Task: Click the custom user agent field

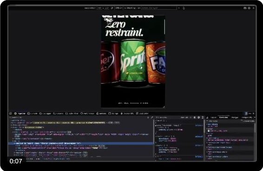Action: pyautogui.click(x=159, y=8)
